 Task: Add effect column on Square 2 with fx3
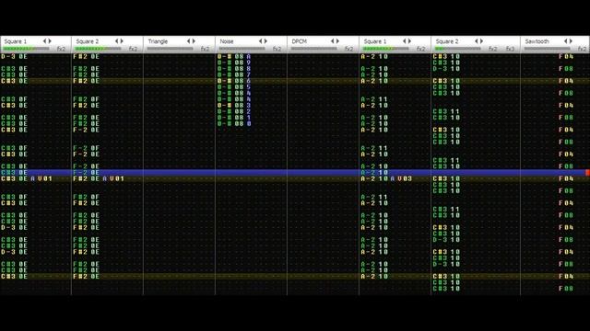(481, 41)
